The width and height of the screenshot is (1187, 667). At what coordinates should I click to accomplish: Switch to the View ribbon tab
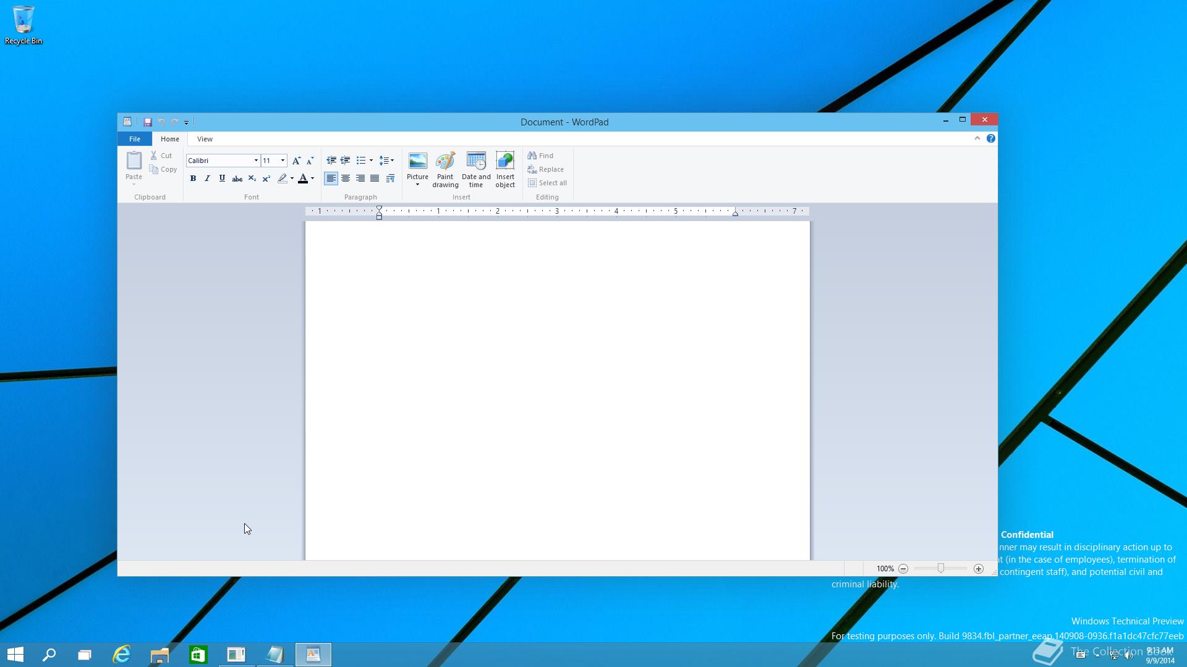click(x=205, y=139)
